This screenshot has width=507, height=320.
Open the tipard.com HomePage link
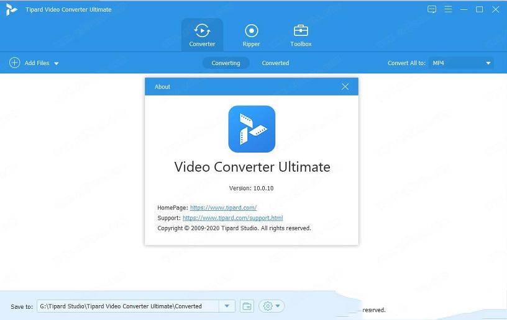pyautogui.click(x=223, y=208)
